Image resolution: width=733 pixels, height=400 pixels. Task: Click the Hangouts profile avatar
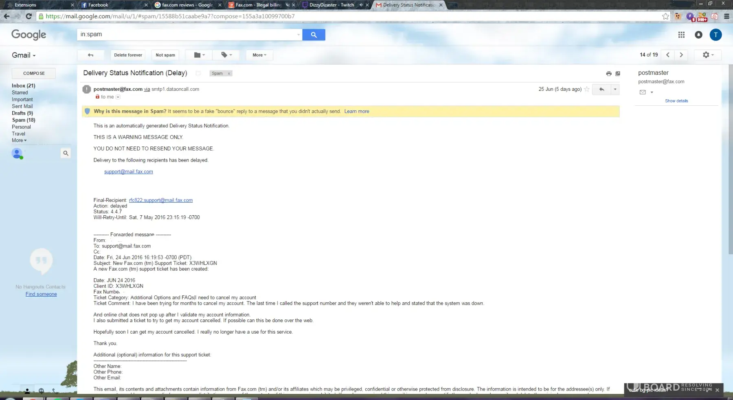click(17, 153)
